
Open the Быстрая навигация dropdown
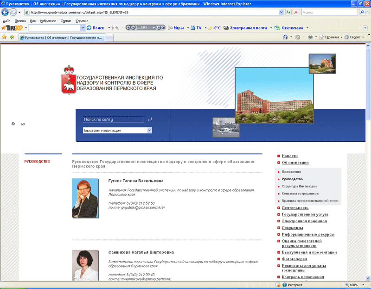click(149, 131)
